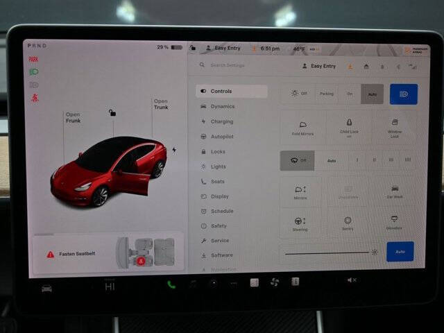Select wiper speed I
The image size is (444, 333).
tap(357, 160)
